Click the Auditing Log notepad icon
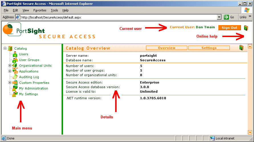This screenshot has height=142, width=254. (x=15, y=77)
